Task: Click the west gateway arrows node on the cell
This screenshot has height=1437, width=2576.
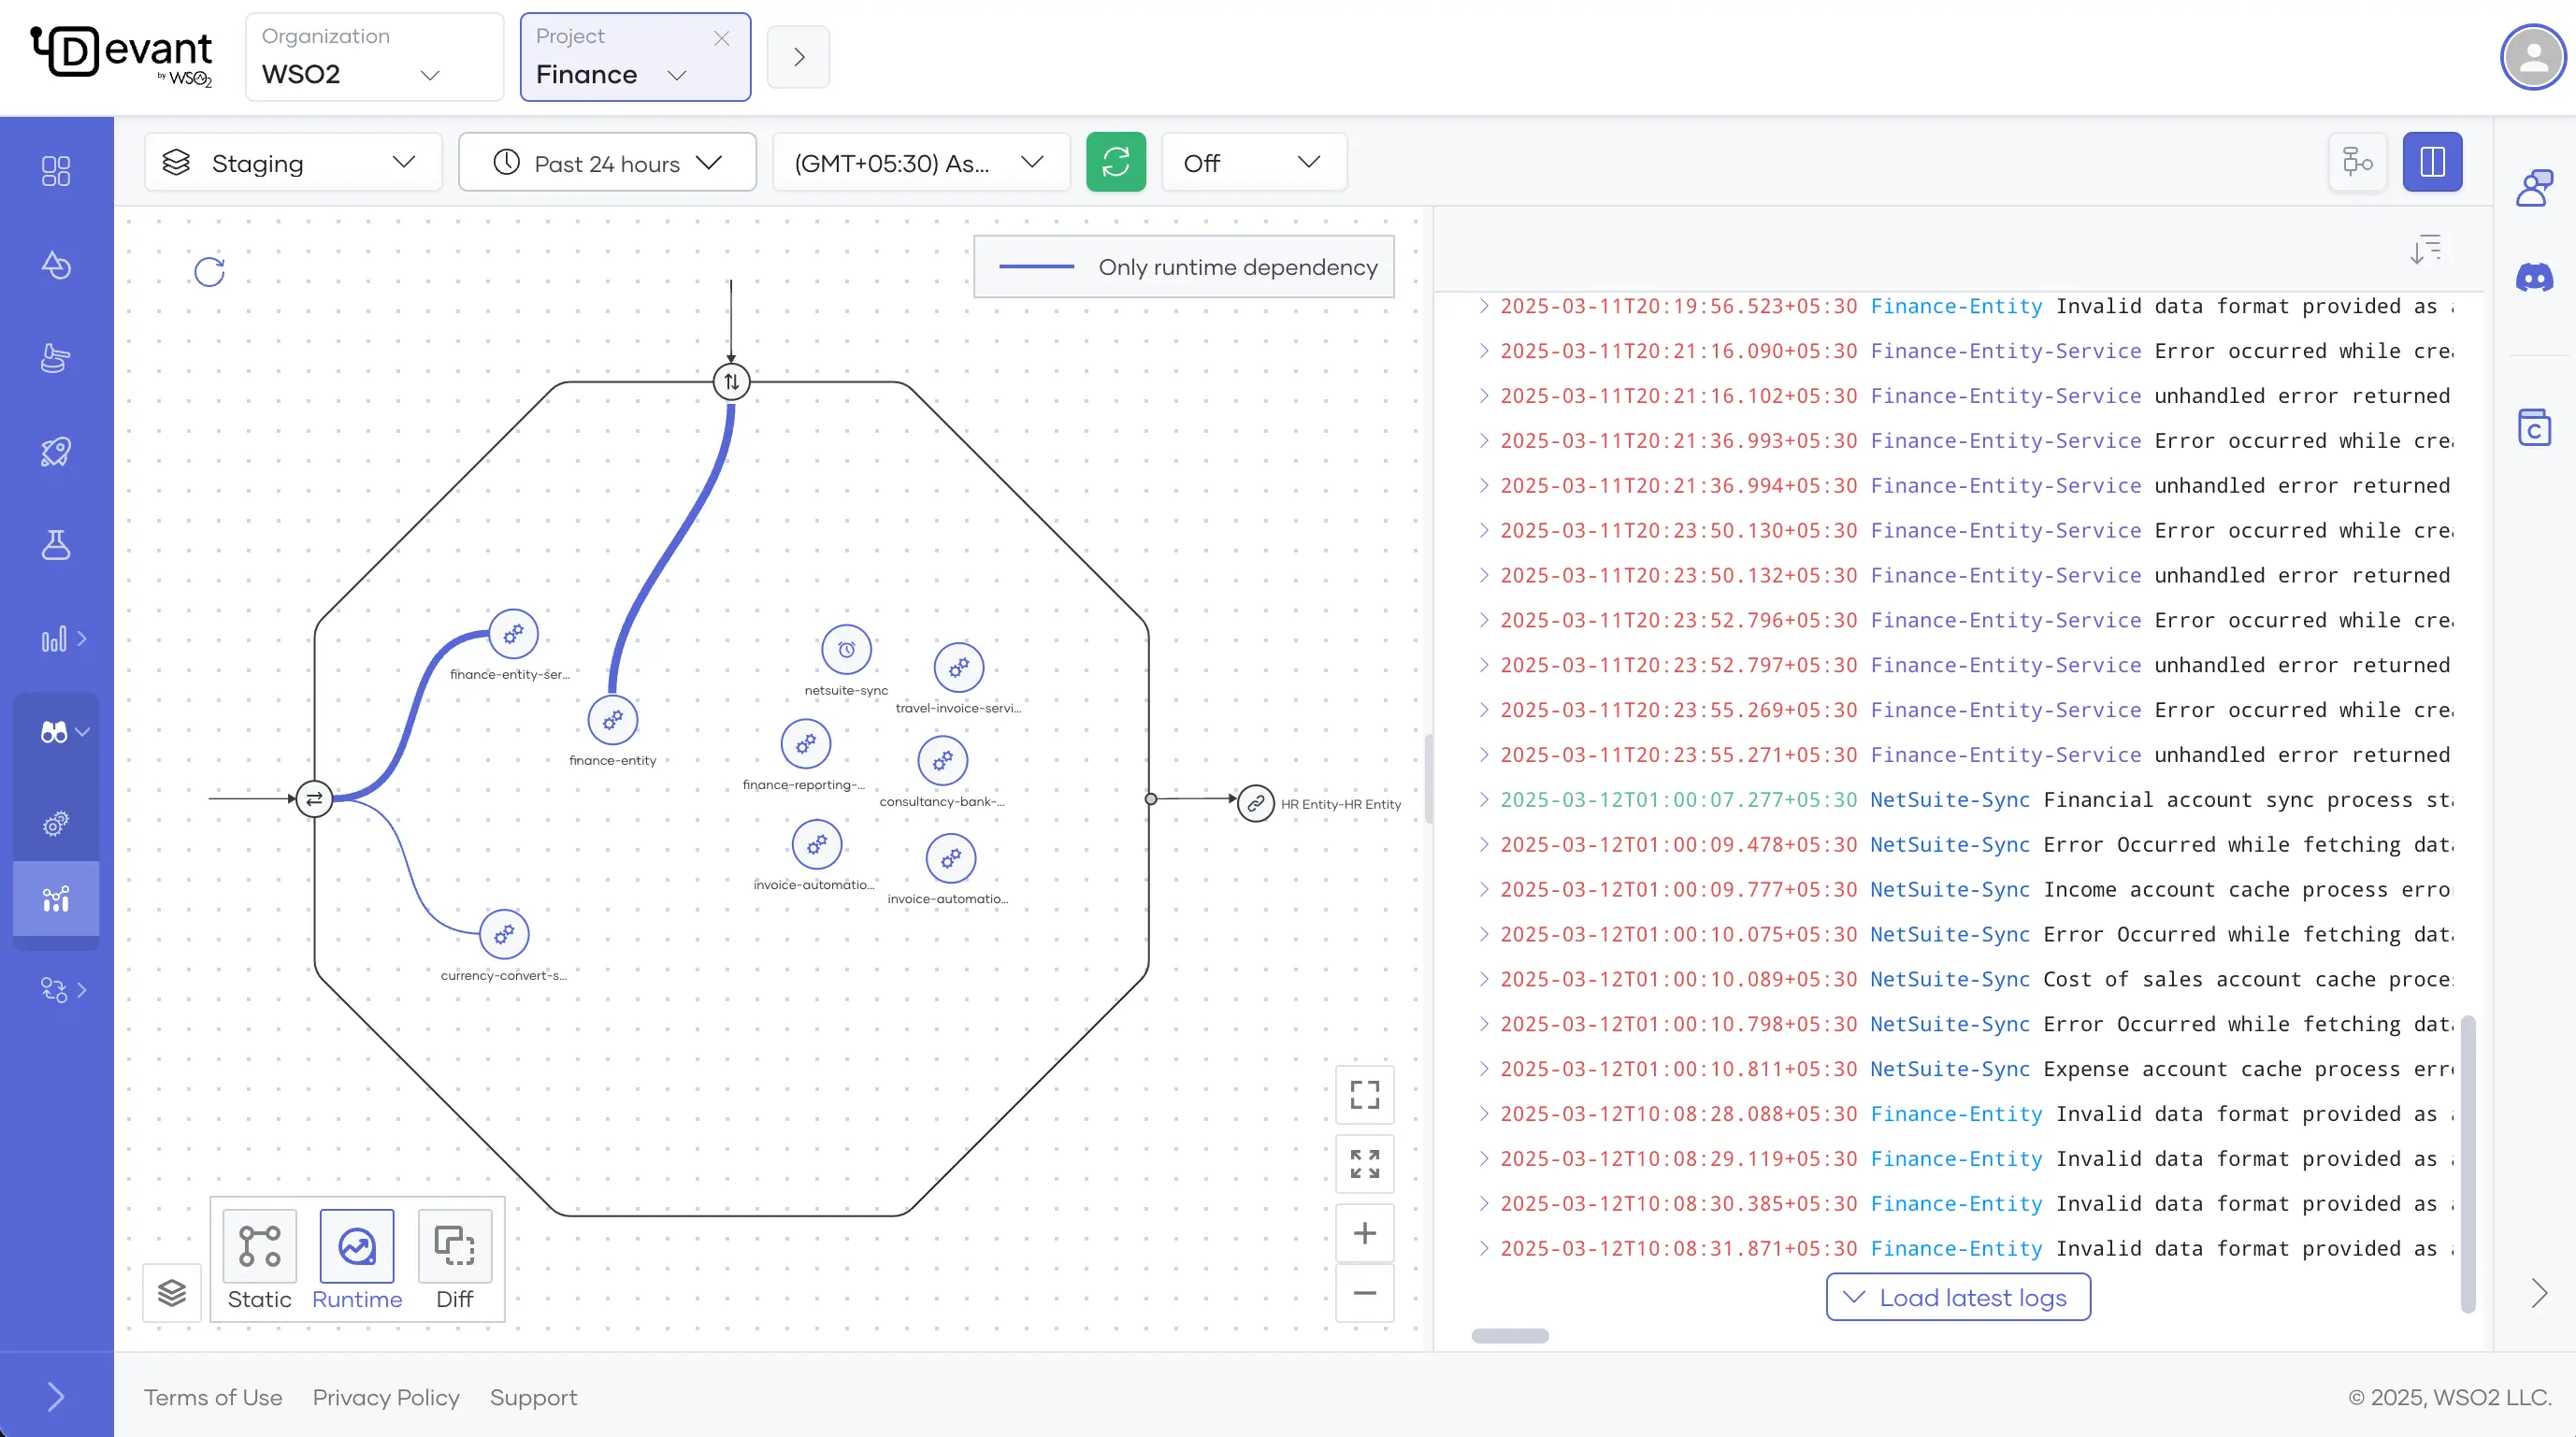Action: point(314,798)
